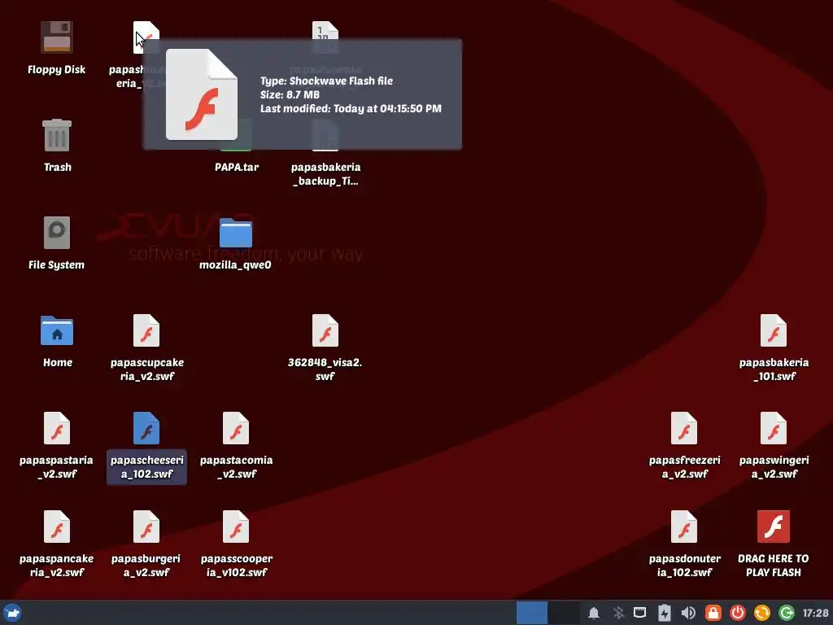This screenshot has height=625, width=833.
Task: Open the applications menu in taskbar
Action: pyautogui.click(x=12, y=613)
